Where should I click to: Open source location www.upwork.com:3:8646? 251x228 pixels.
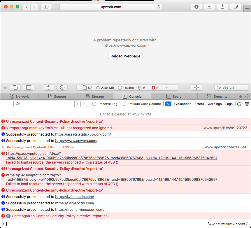coord(226,147)
